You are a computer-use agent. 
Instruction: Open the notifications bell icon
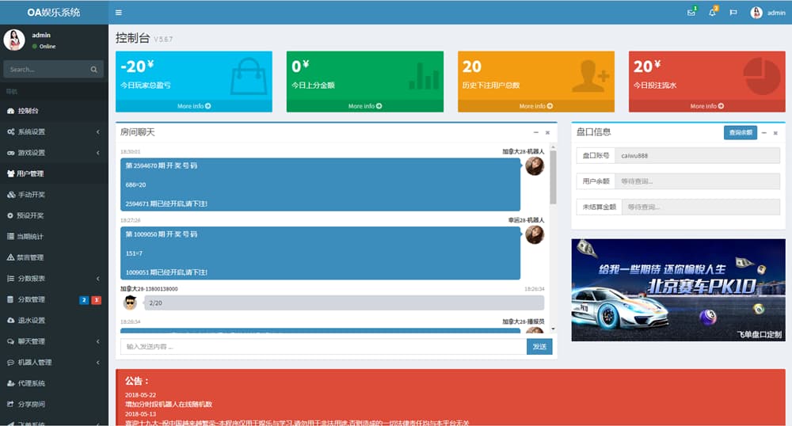point(712,13)
